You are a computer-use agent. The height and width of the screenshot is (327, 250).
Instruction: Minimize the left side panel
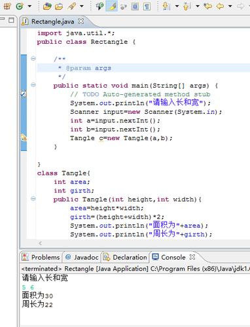(x=3, y=20)
